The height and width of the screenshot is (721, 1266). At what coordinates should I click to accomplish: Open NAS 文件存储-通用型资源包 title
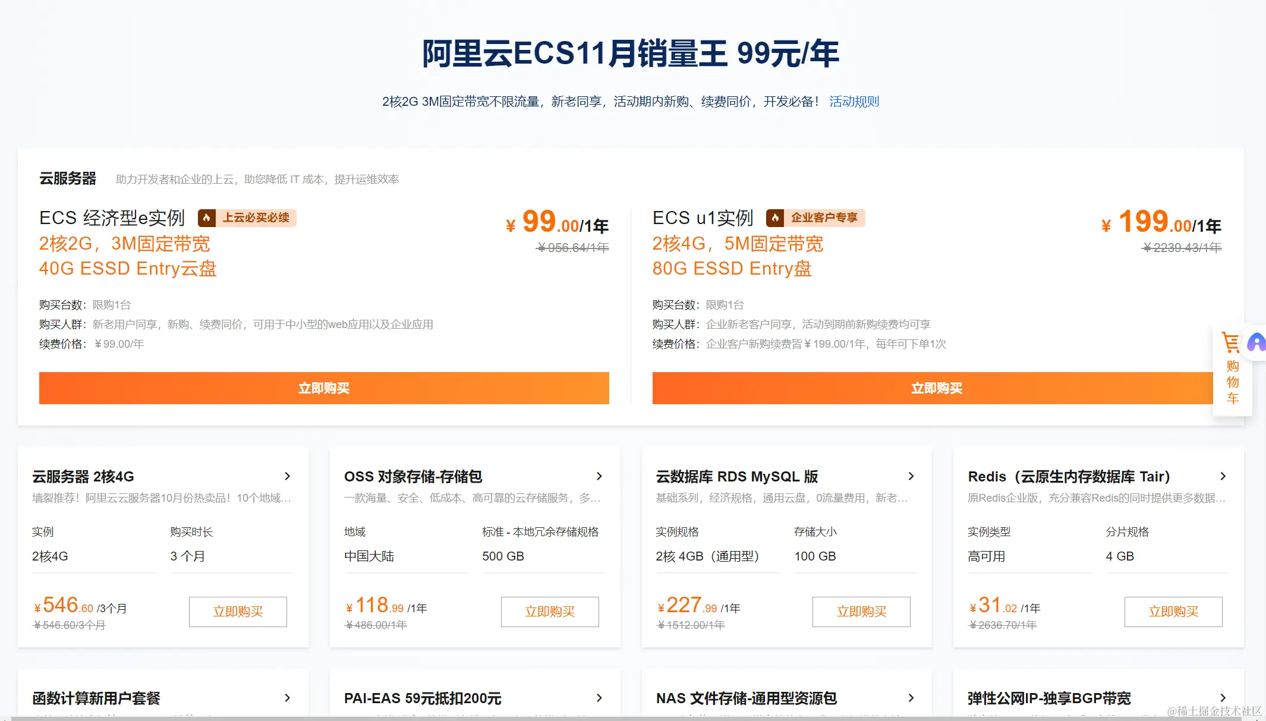pyautogui.click(x=747, y=698)
